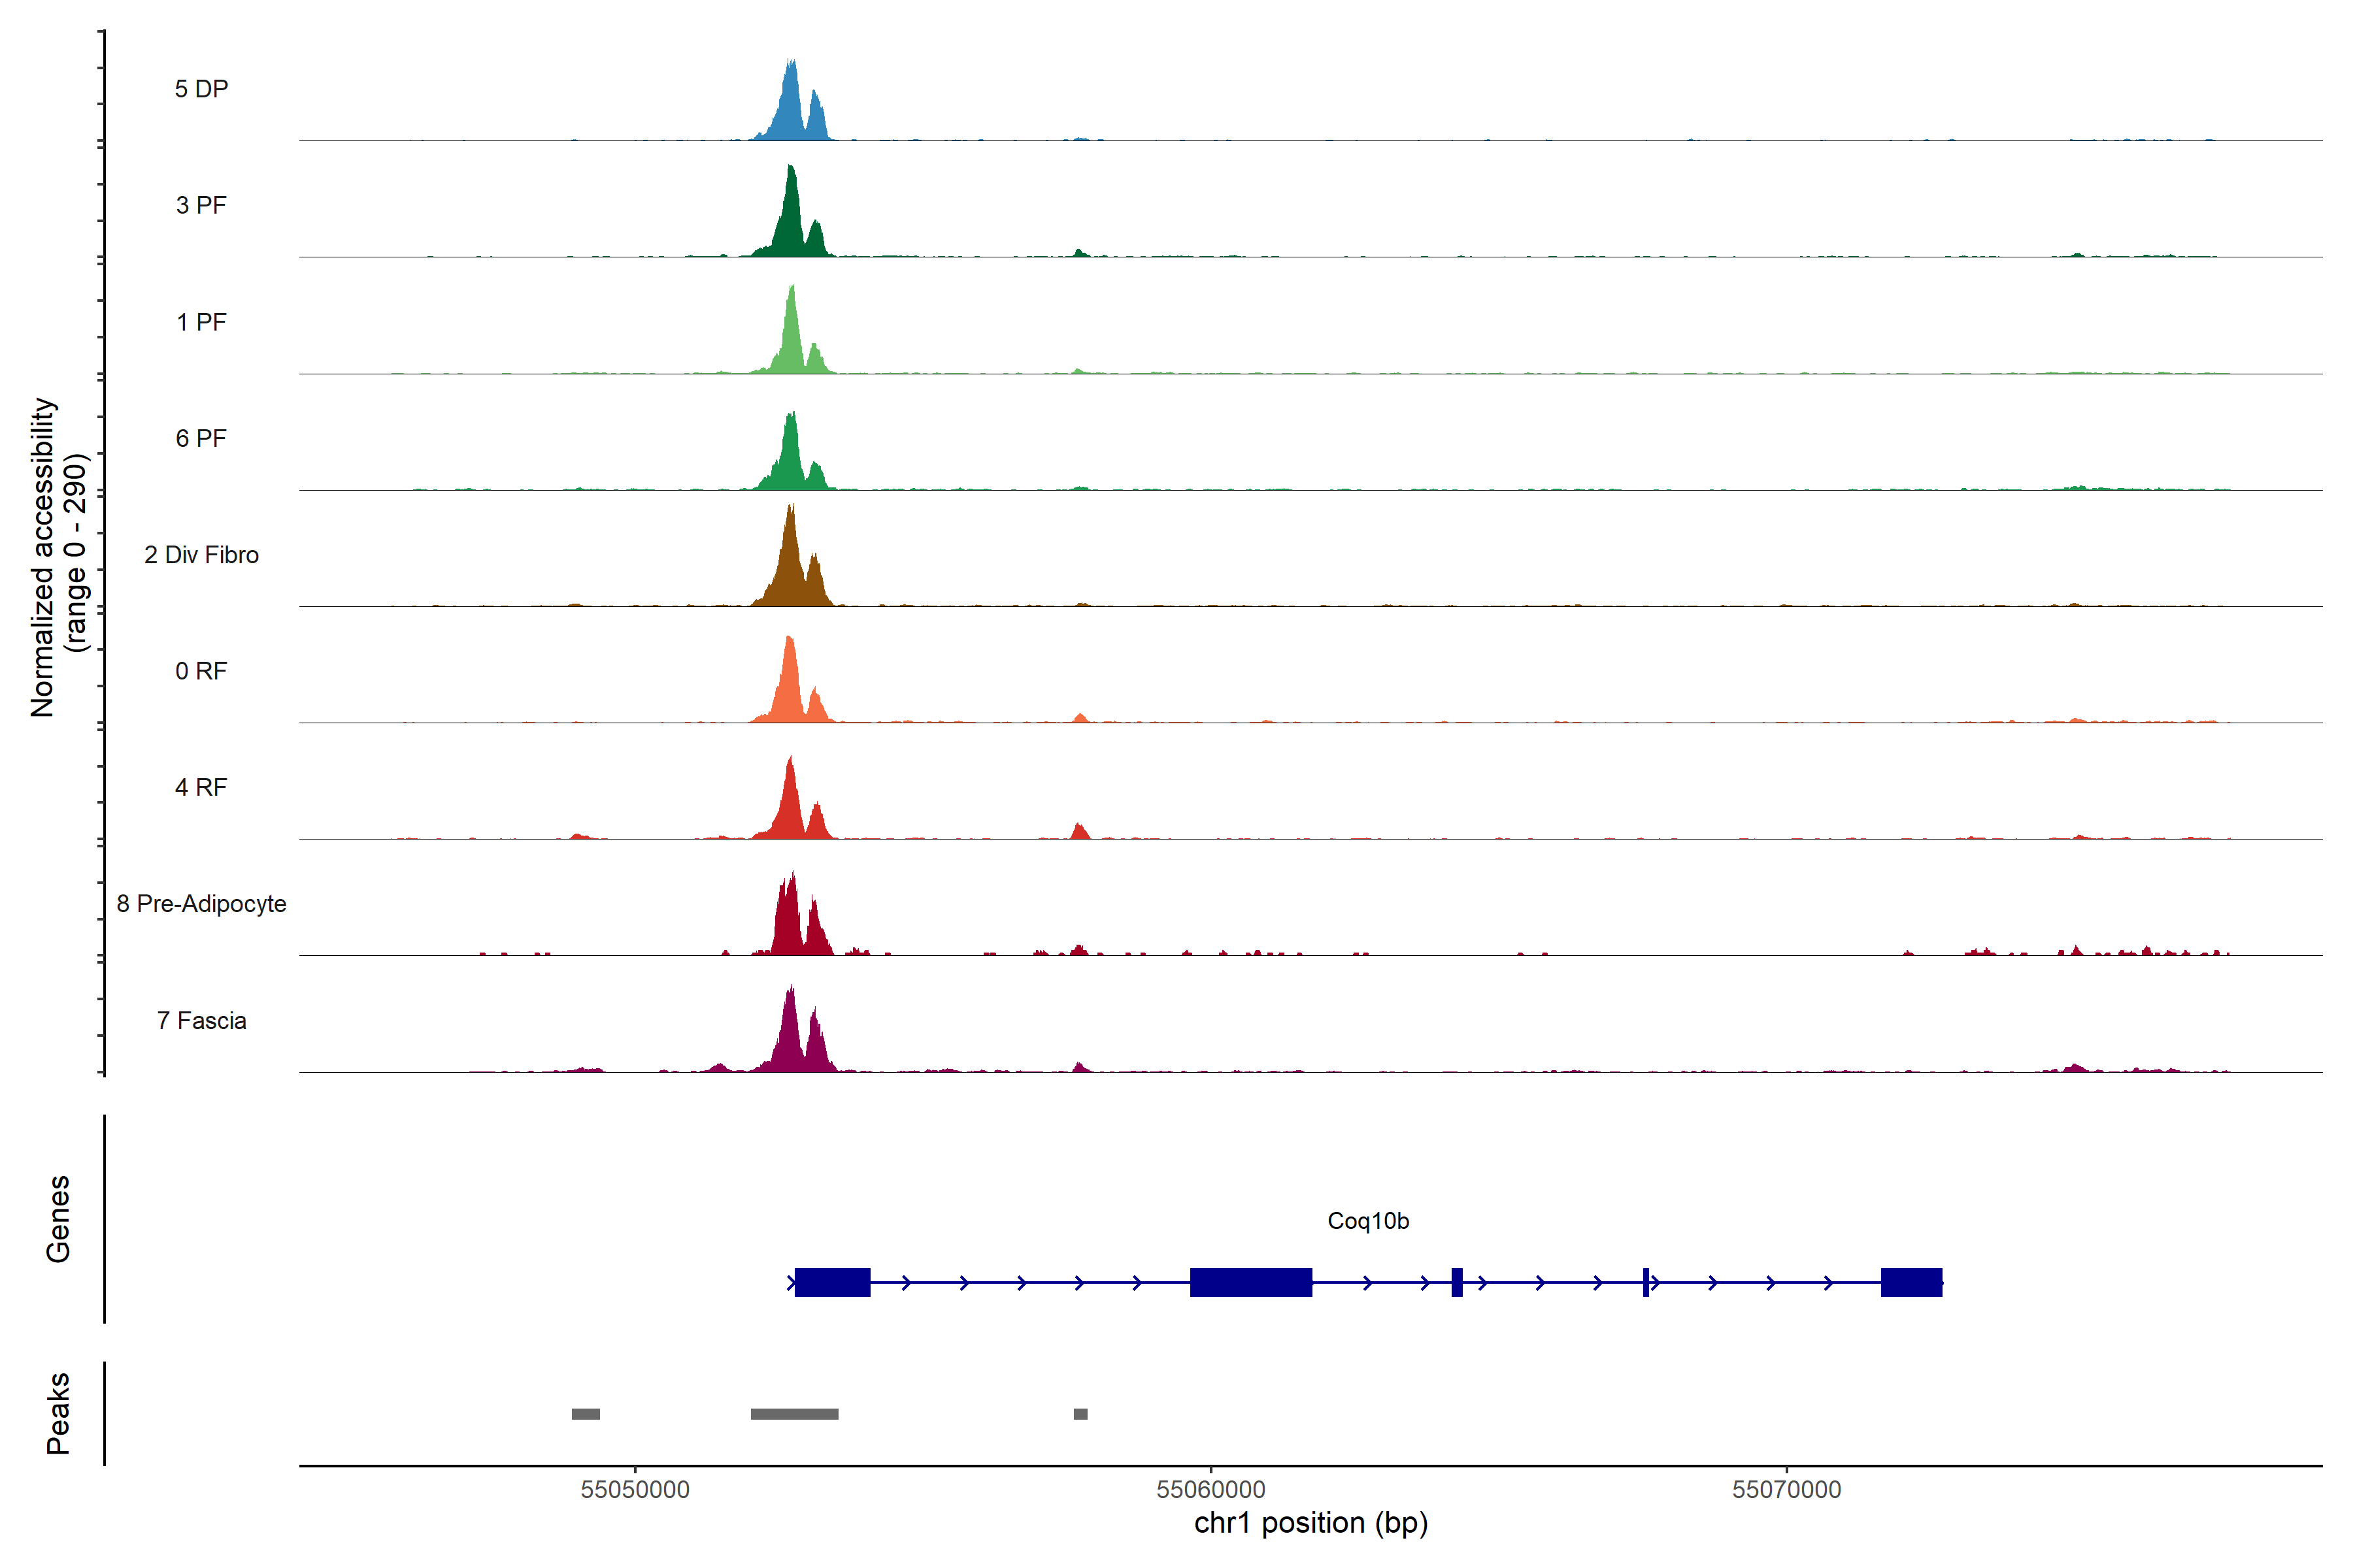Click the 8 Pre-Adipocyte track label

coord(201,904)
